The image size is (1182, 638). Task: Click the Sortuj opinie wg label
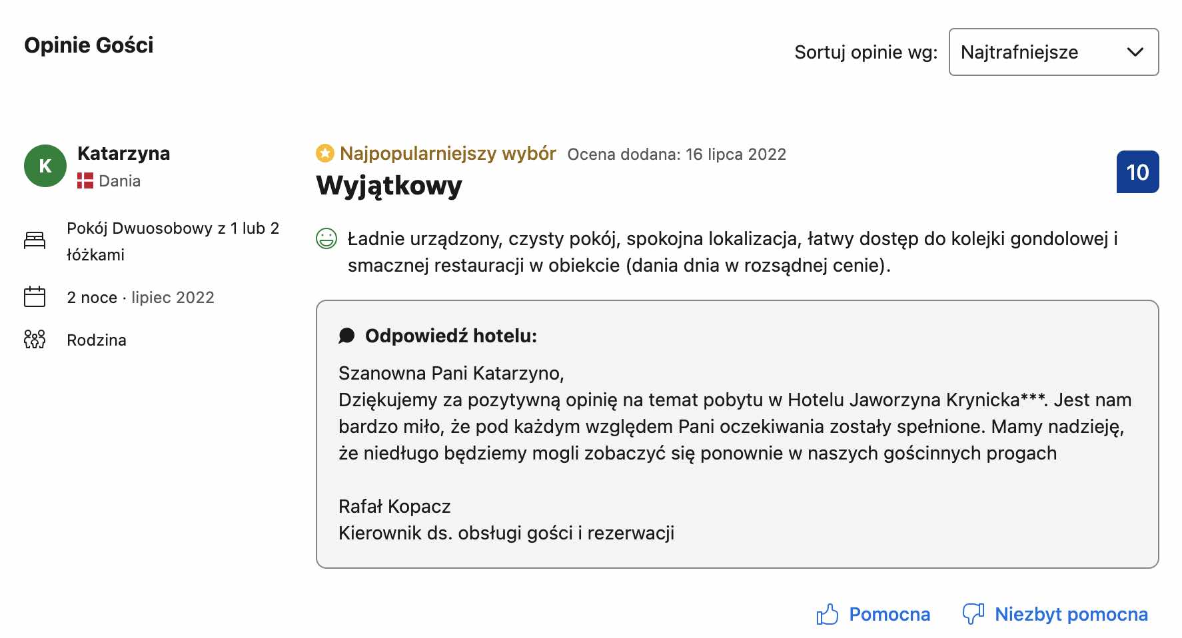tap(866, 52)
